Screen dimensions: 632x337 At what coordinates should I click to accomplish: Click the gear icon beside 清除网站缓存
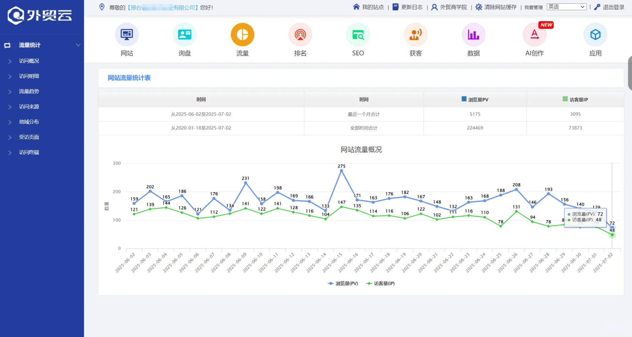click(479, 7)
